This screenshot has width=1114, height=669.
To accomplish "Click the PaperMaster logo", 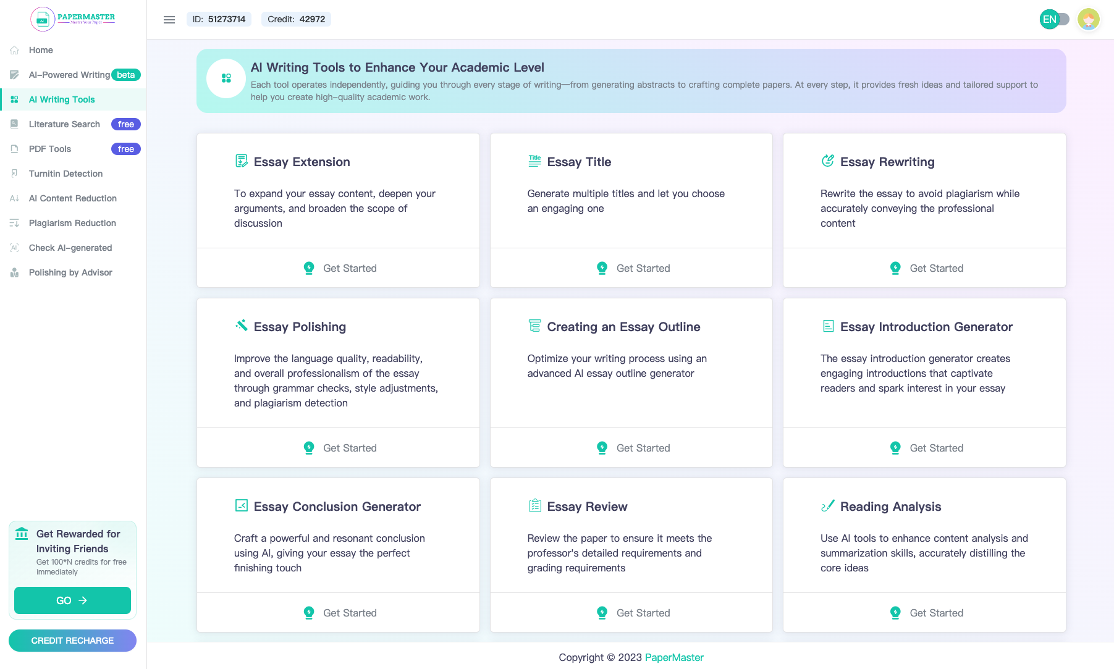I will click(x=73, y=19).
